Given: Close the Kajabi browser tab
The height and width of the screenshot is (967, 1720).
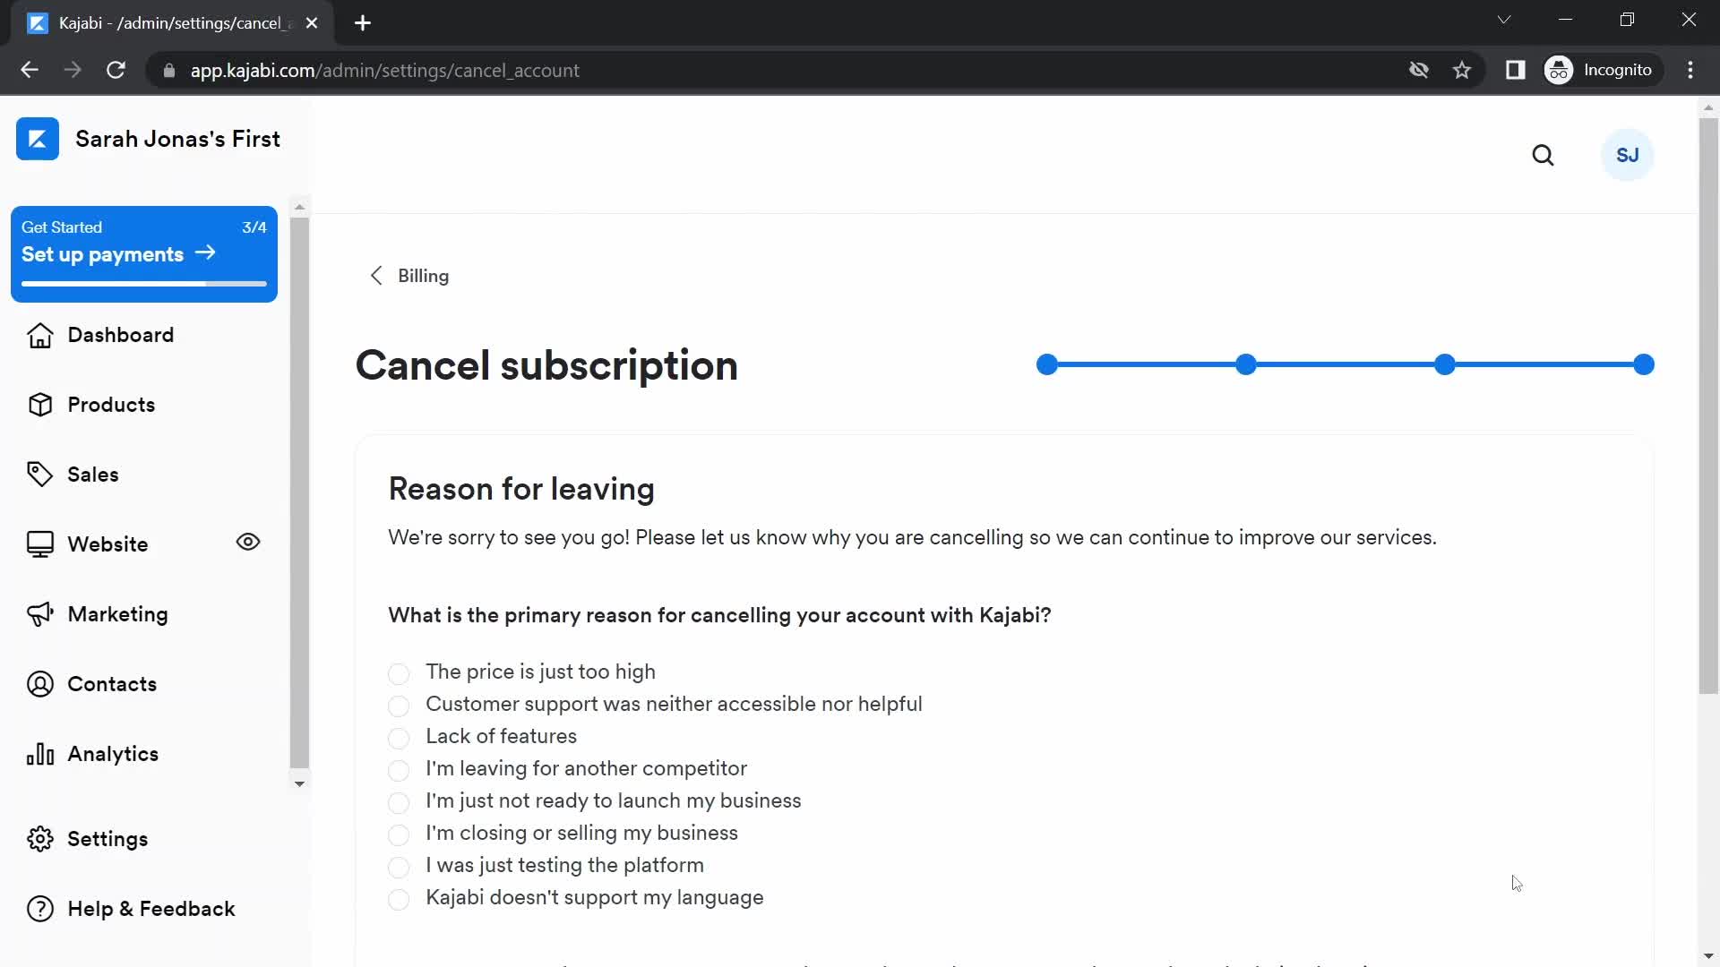Looking at the screenshot, I should (312, 23).
